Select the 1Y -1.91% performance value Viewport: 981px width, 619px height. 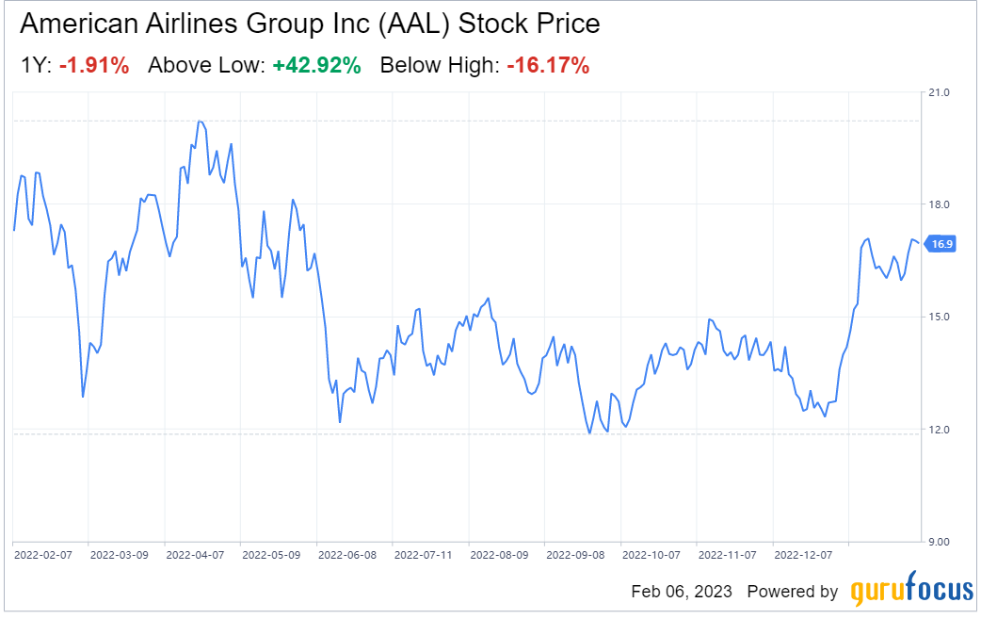(93, 65)
